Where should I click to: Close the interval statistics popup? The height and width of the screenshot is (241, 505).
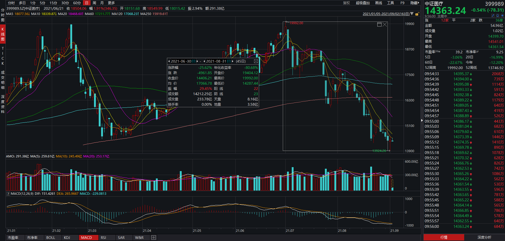coord(256,61)
